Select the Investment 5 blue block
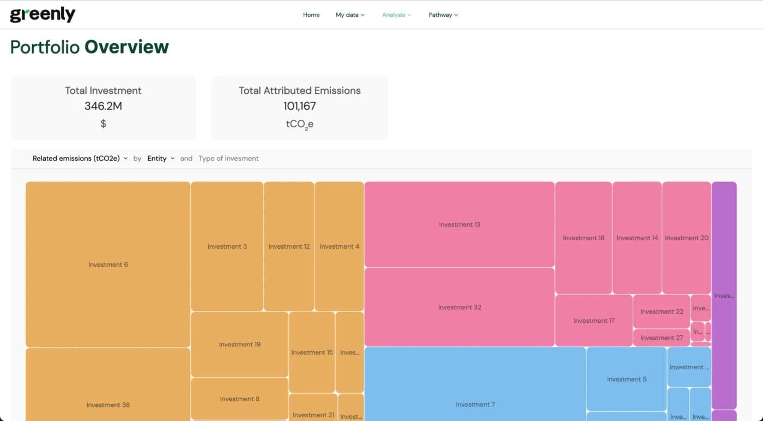Screen dimensions: 763x421 click(x=626, y=378)
